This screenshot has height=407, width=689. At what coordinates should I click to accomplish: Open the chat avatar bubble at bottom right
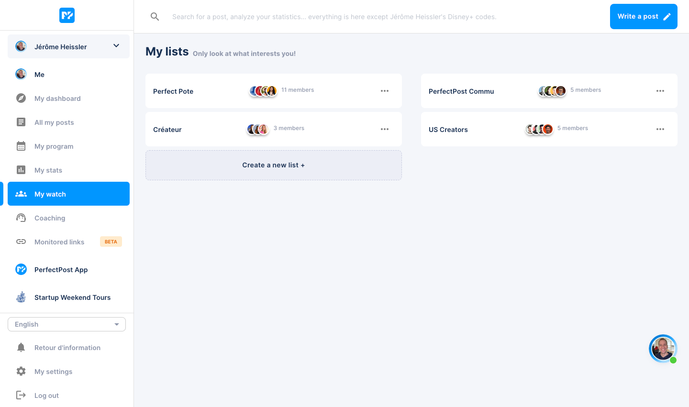[x=663, y=348]
